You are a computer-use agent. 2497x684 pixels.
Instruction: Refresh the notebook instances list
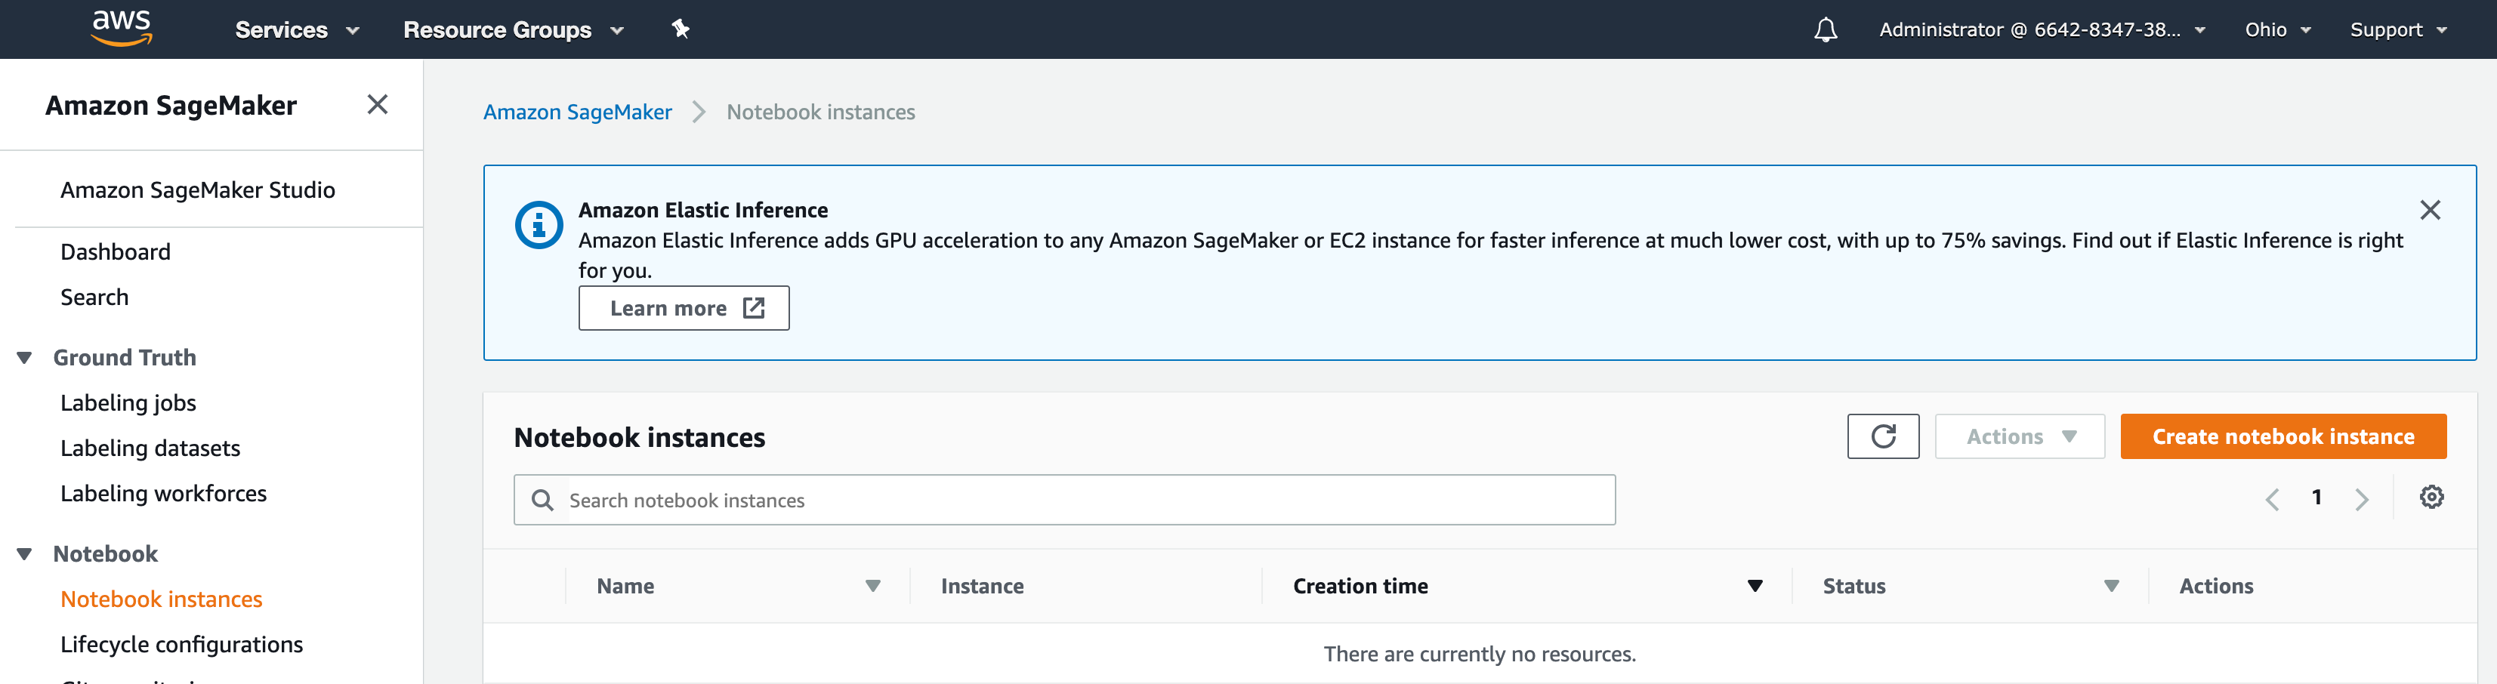pyautogui.click(x=1882, y=436)
